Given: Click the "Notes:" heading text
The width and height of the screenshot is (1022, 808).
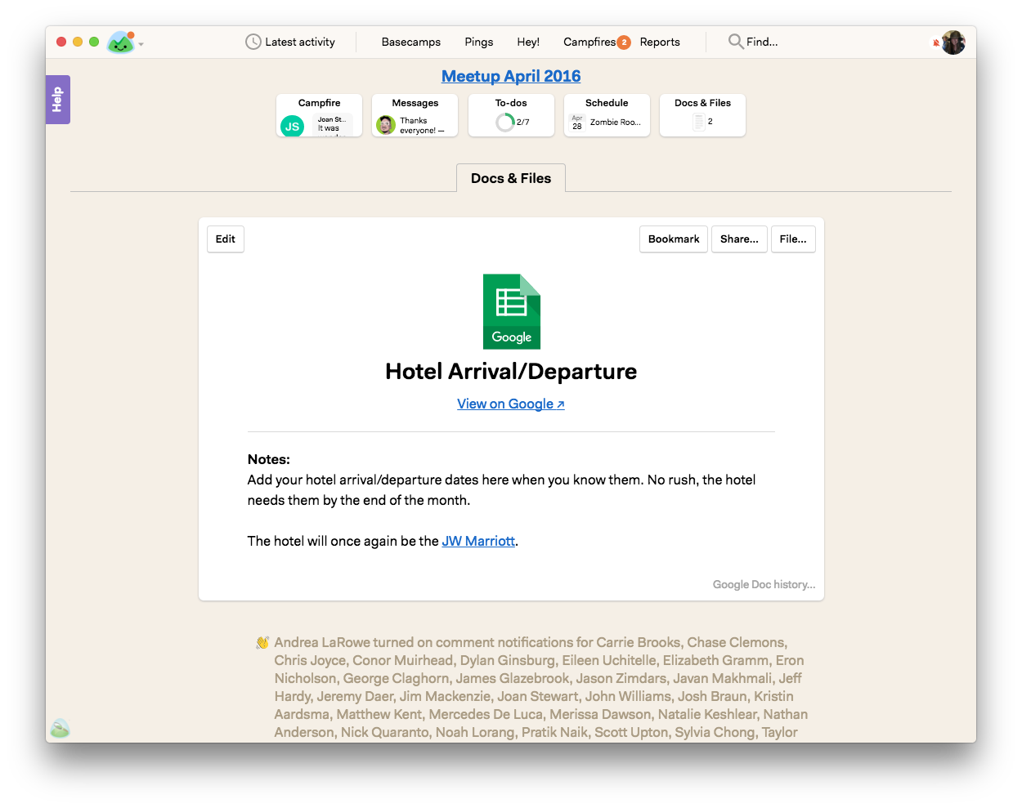Looking at the screenshot, I should [x=269, y=459].
